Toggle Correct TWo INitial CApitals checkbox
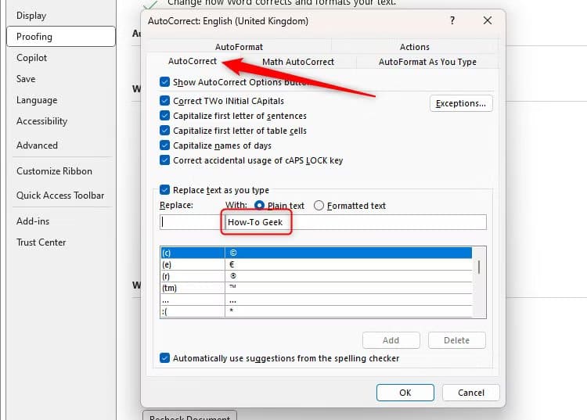The image size is (587, 420). coord(164,101)
